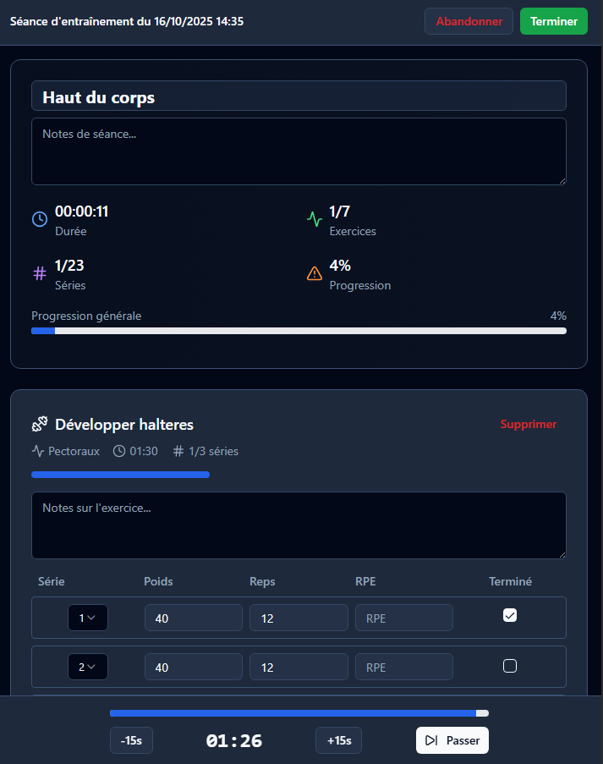Click the hash icon beside Séries
The image size is (603, 764).
point(40,273)
